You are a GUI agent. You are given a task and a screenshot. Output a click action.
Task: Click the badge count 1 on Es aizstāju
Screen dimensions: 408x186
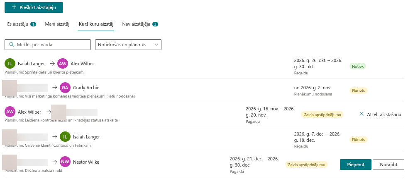[x=33, y=24]
